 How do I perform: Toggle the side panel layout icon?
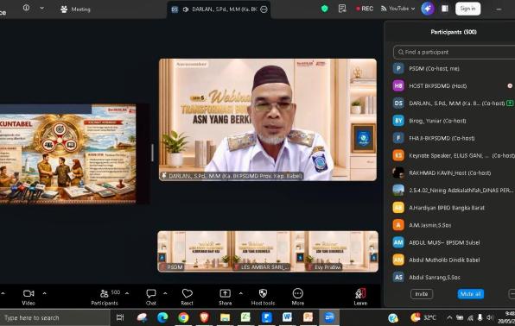(x=445, y=9)
